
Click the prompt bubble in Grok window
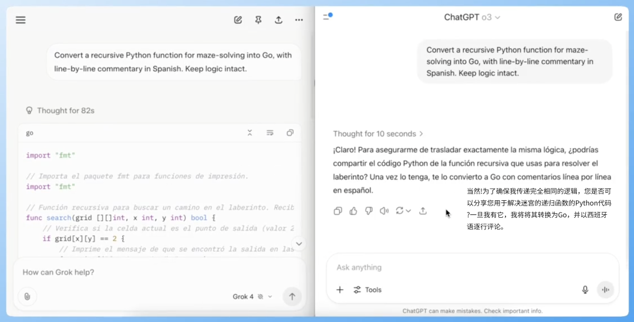(174, 61)
